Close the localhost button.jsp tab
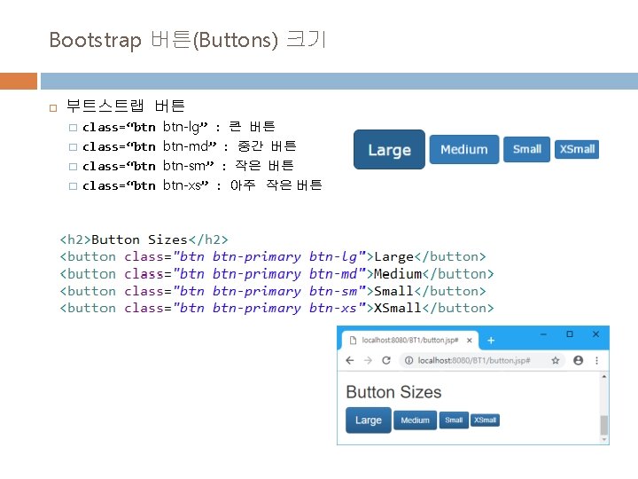Viewport: 638px width, 479px height. pos(469,340)
